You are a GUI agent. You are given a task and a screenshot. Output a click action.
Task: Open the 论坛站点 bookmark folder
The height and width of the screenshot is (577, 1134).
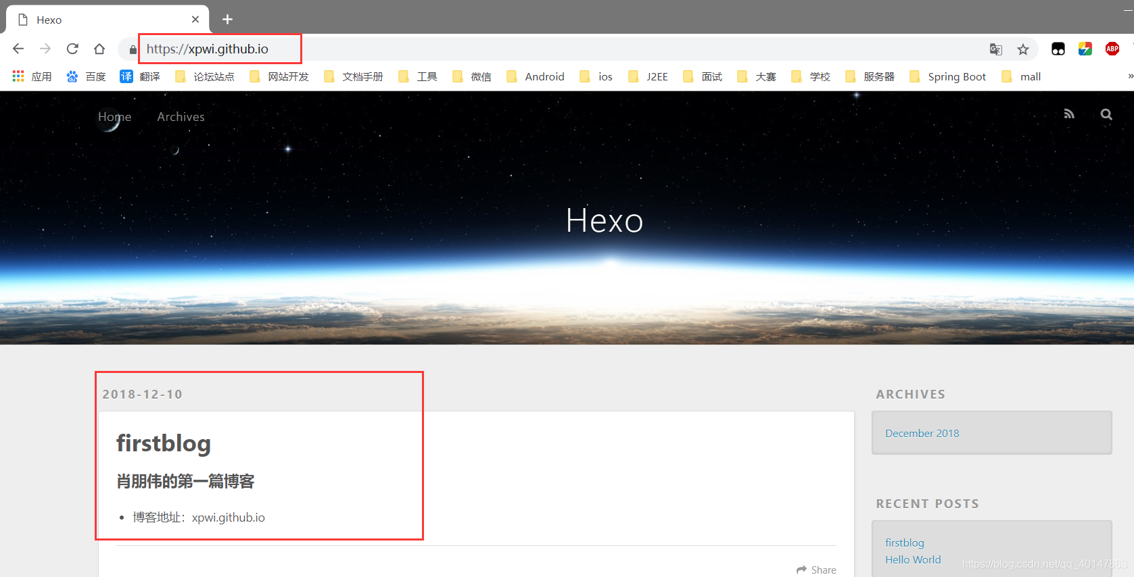click(204, 76)
